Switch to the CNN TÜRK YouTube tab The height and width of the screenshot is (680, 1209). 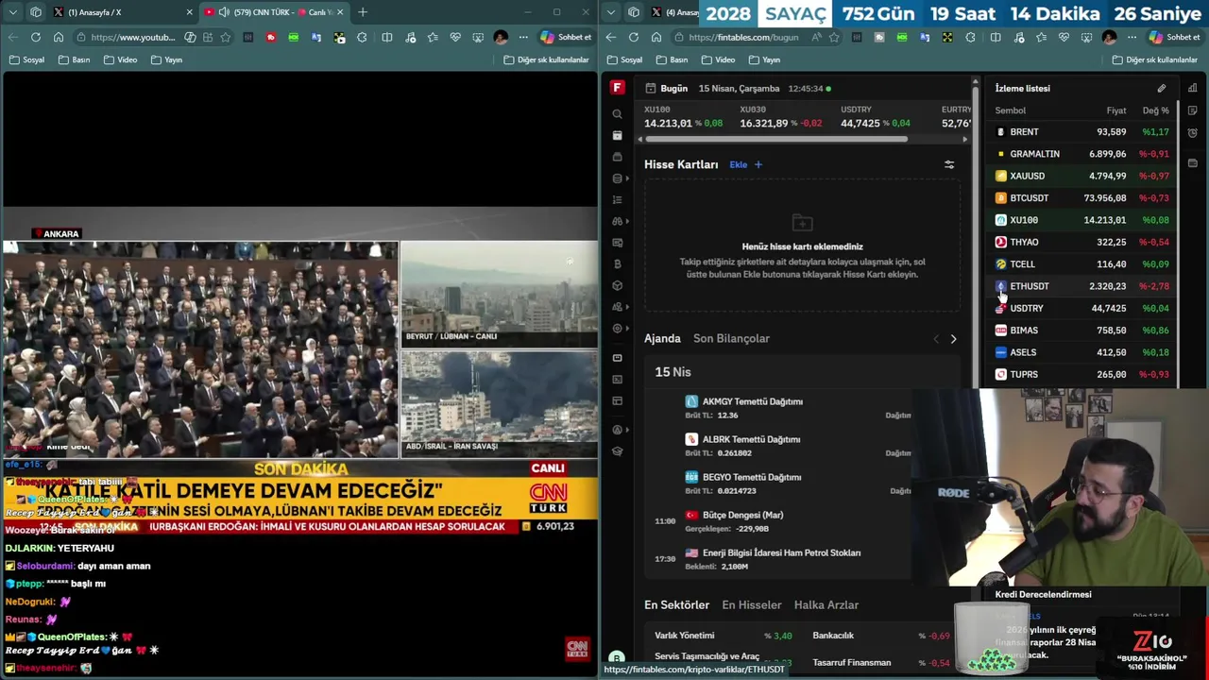coord(274,12)
